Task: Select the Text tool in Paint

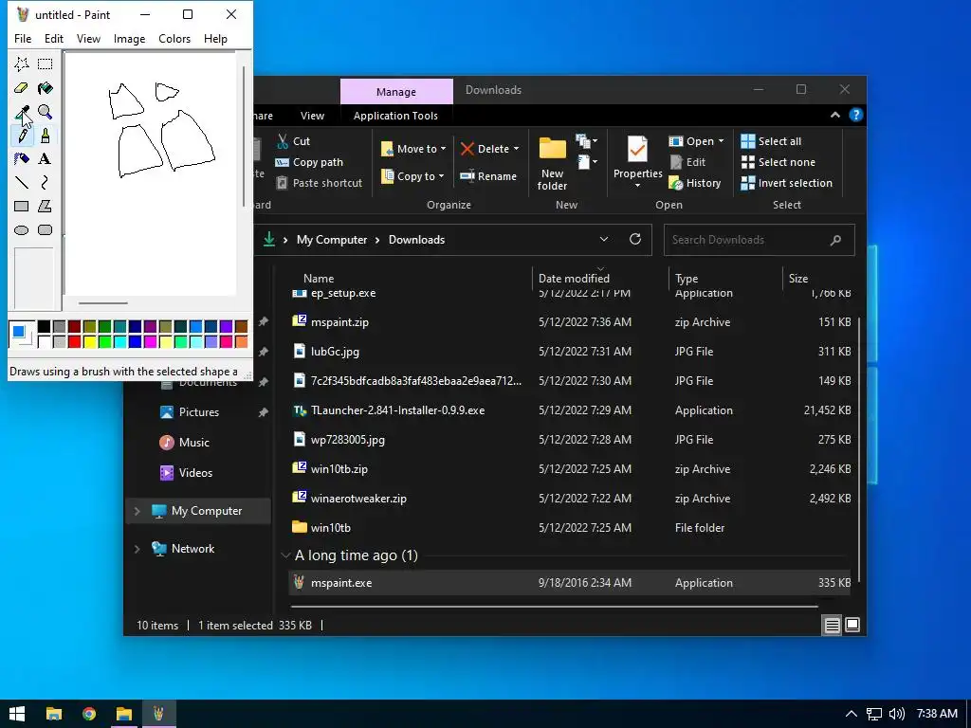Action: [46, 158]
